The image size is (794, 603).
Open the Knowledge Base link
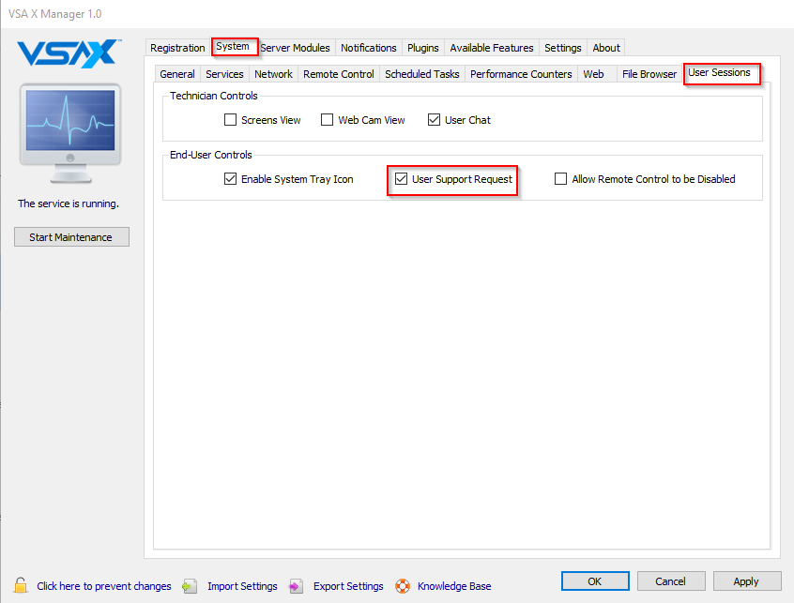(x=454, y=586)
